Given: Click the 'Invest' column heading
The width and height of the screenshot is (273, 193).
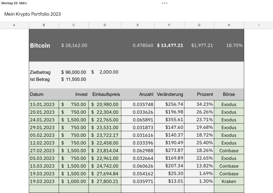Looking at the screenshot, I should (x=74, y=94).
